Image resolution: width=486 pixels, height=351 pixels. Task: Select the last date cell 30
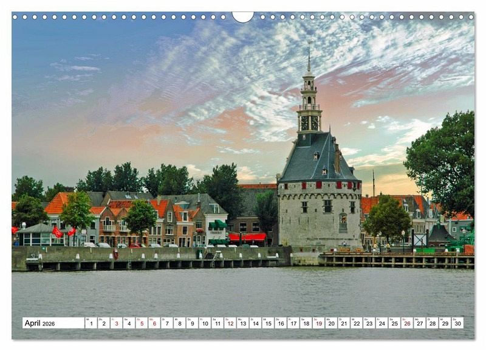tap(457, 323)
